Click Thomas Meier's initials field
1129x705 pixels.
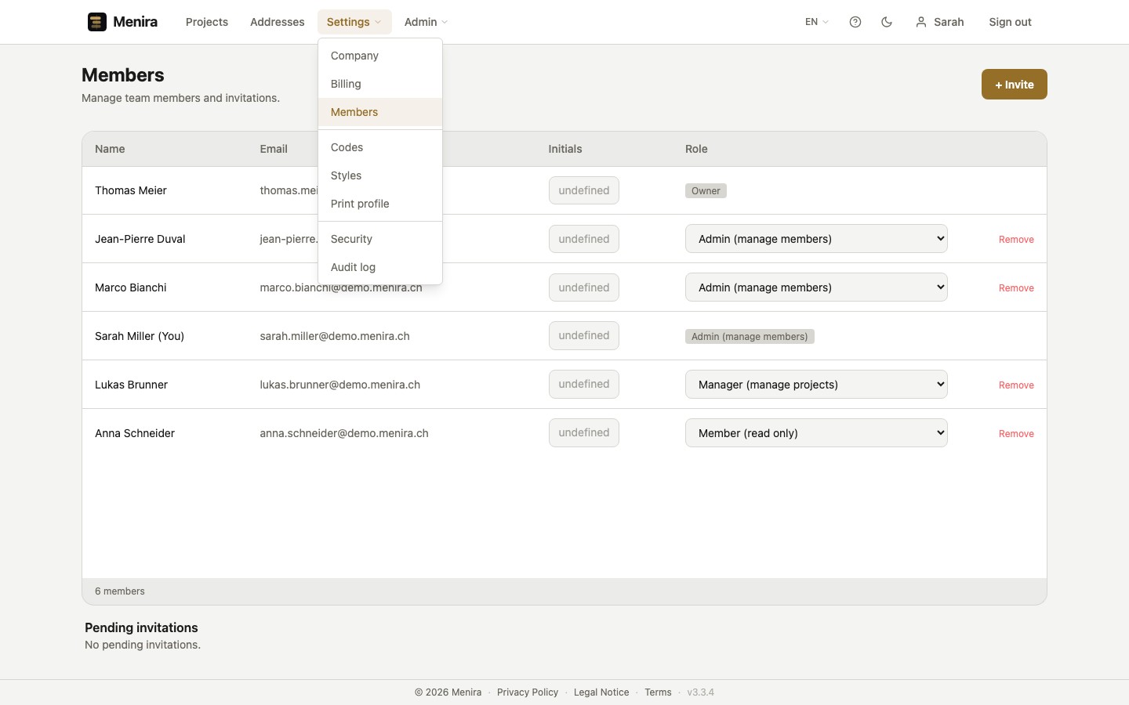[x=584, y=190]
